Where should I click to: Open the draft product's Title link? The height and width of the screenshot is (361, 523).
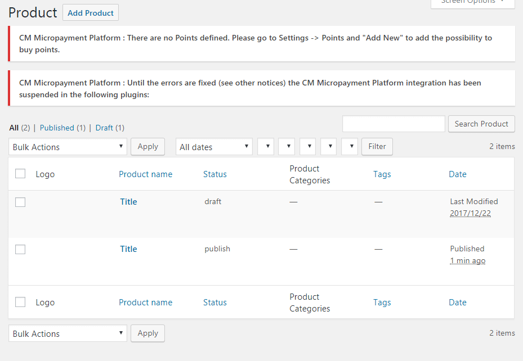click(128, 202)
